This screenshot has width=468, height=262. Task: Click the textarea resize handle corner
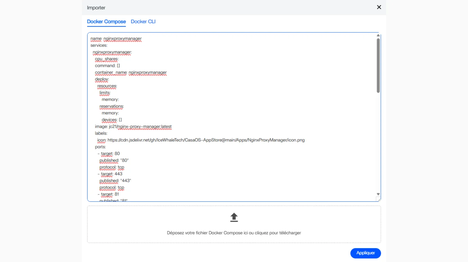[378, 199]
